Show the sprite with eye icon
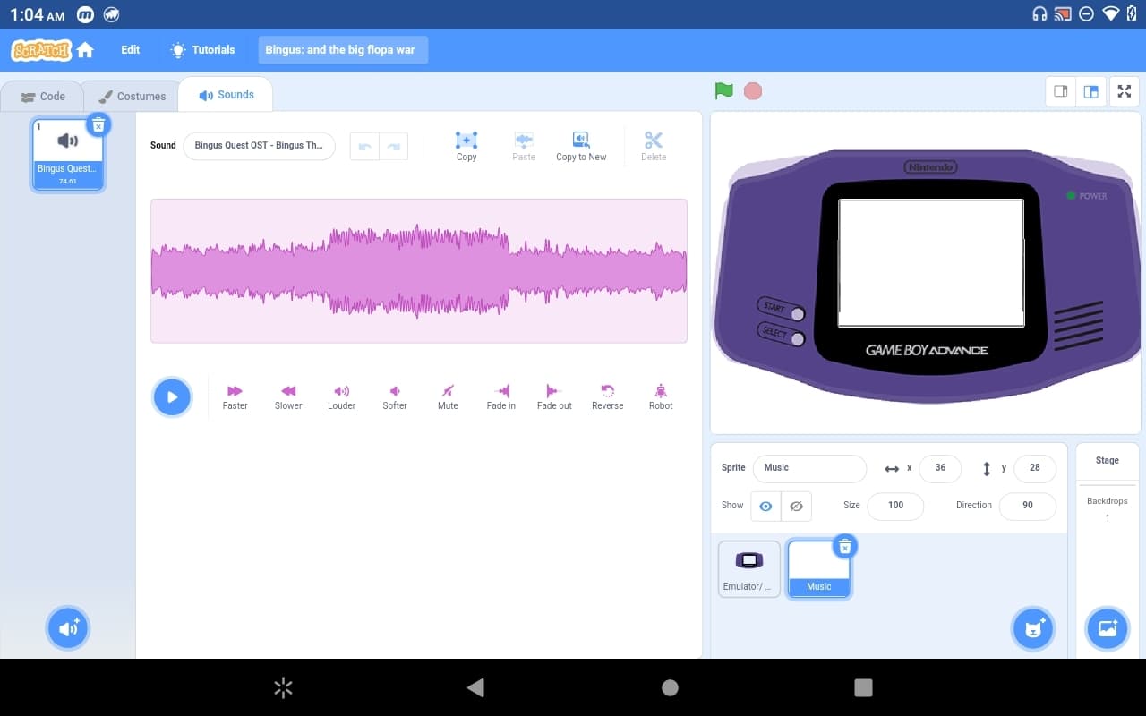The width and height of the screenshot is (1146, 716). click(765, 506)
